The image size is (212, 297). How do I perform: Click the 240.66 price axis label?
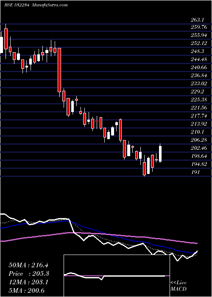click(199, 67)
